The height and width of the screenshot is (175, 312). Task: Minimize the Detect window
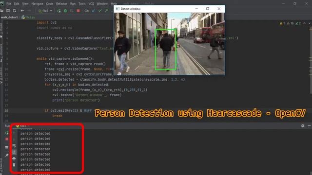click(x=196, y=9)
